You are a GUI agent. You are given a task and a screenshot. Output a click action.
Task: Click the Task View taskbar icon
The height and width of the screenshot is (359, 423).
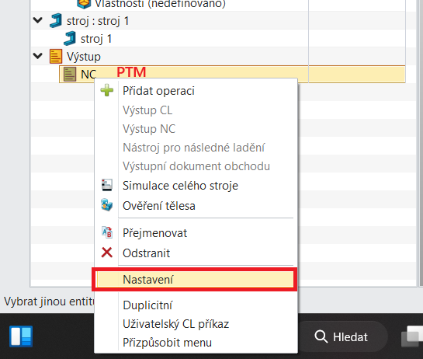412,336
